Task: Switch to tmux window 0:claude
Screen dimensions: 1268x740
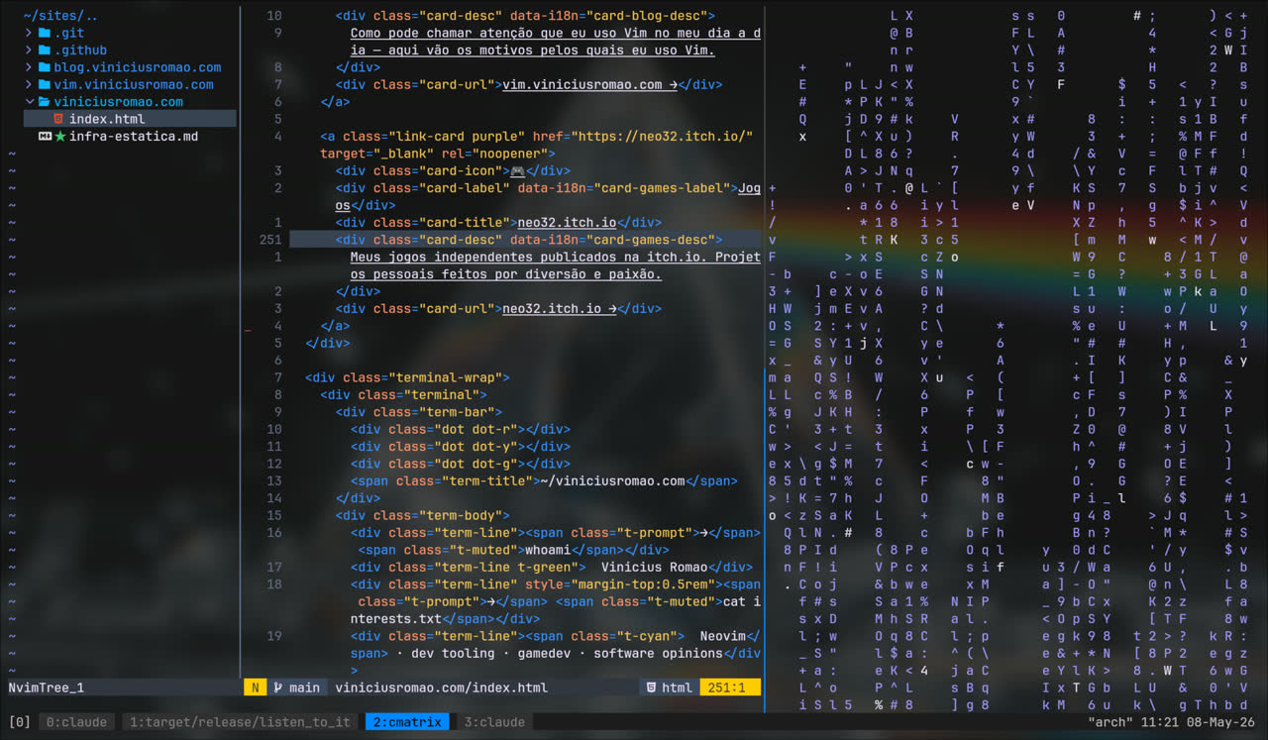Action: pos(77,722)
